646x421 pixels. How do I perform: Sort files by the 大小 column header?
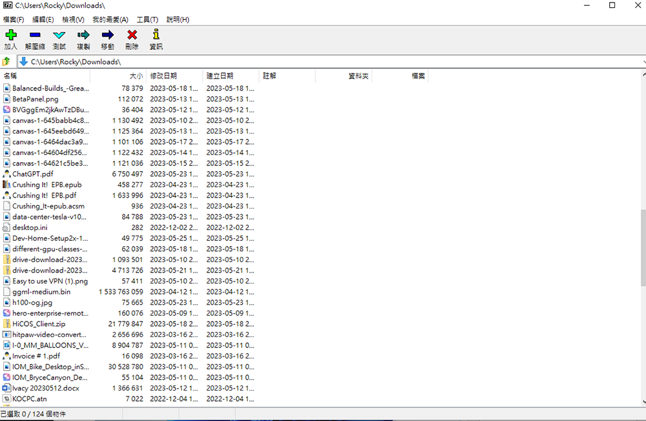click(135, 75)
